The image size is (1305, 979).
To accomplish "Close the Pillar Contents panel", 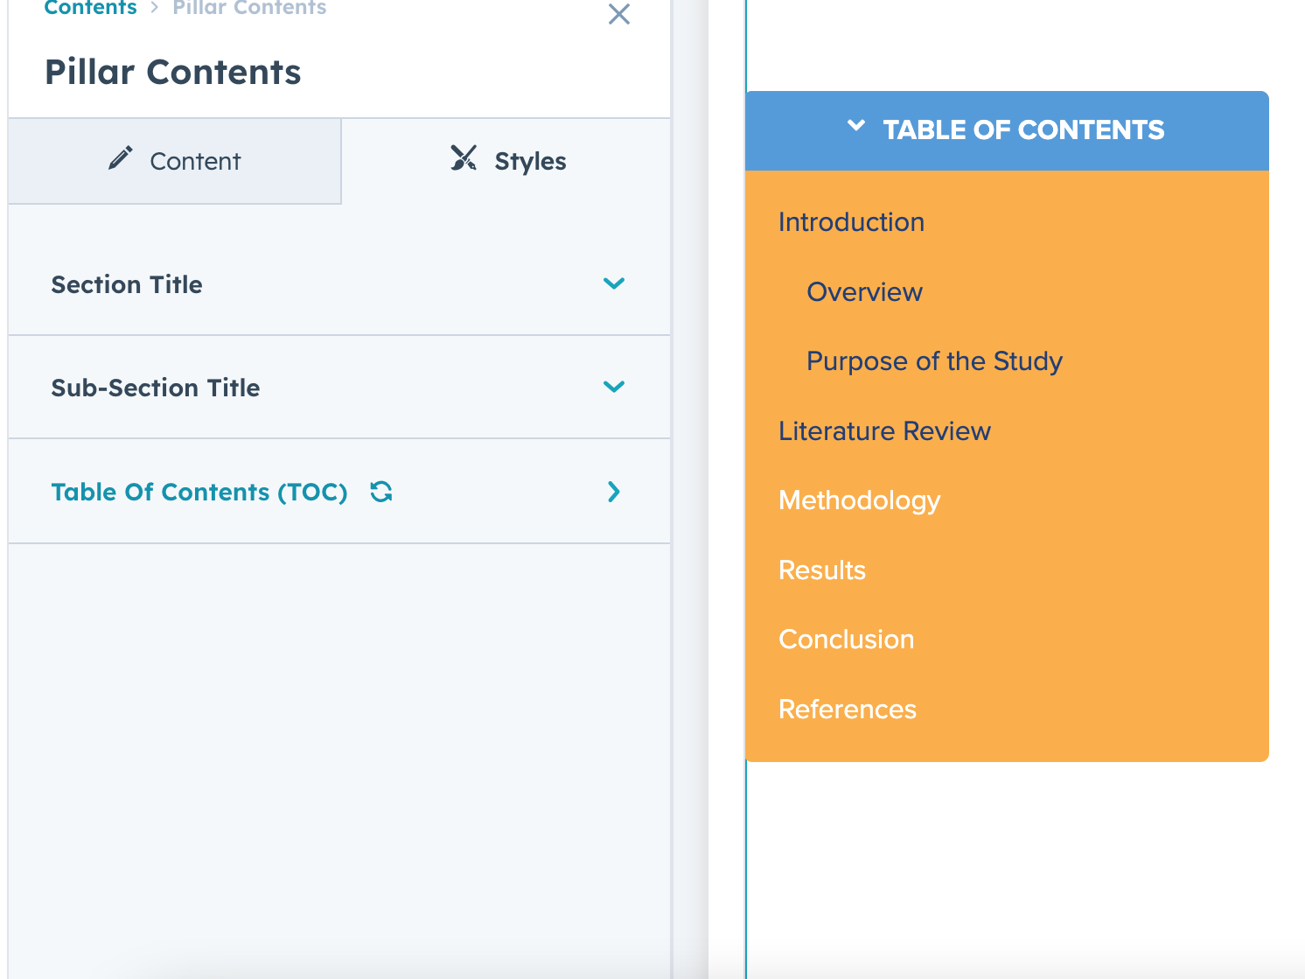I will pyautogui.click(x=619, y=14).
